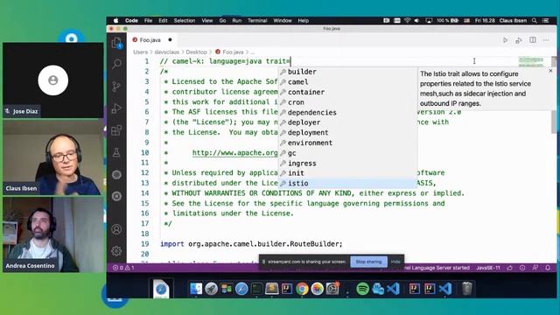Click the errors and warnings status indicator
Viewport: 560px width, 315px height.
123,268
